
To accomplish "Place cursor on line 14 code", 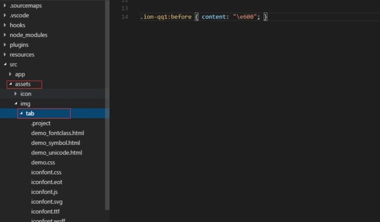I will 204,17.
